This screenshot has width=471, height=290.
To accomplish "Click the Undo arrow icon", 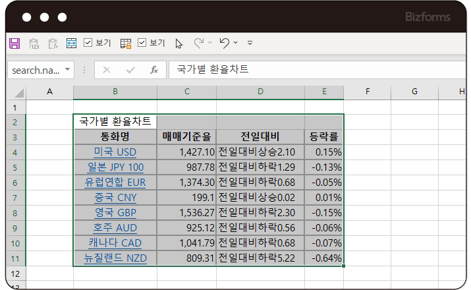I will 224,43.
